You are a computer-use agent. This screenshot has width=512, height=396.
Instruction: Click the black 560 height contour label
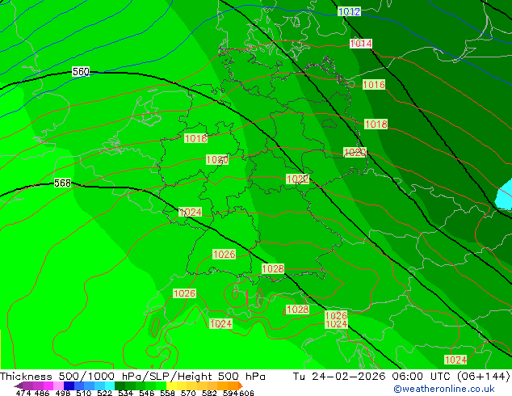tap(81, 72)
